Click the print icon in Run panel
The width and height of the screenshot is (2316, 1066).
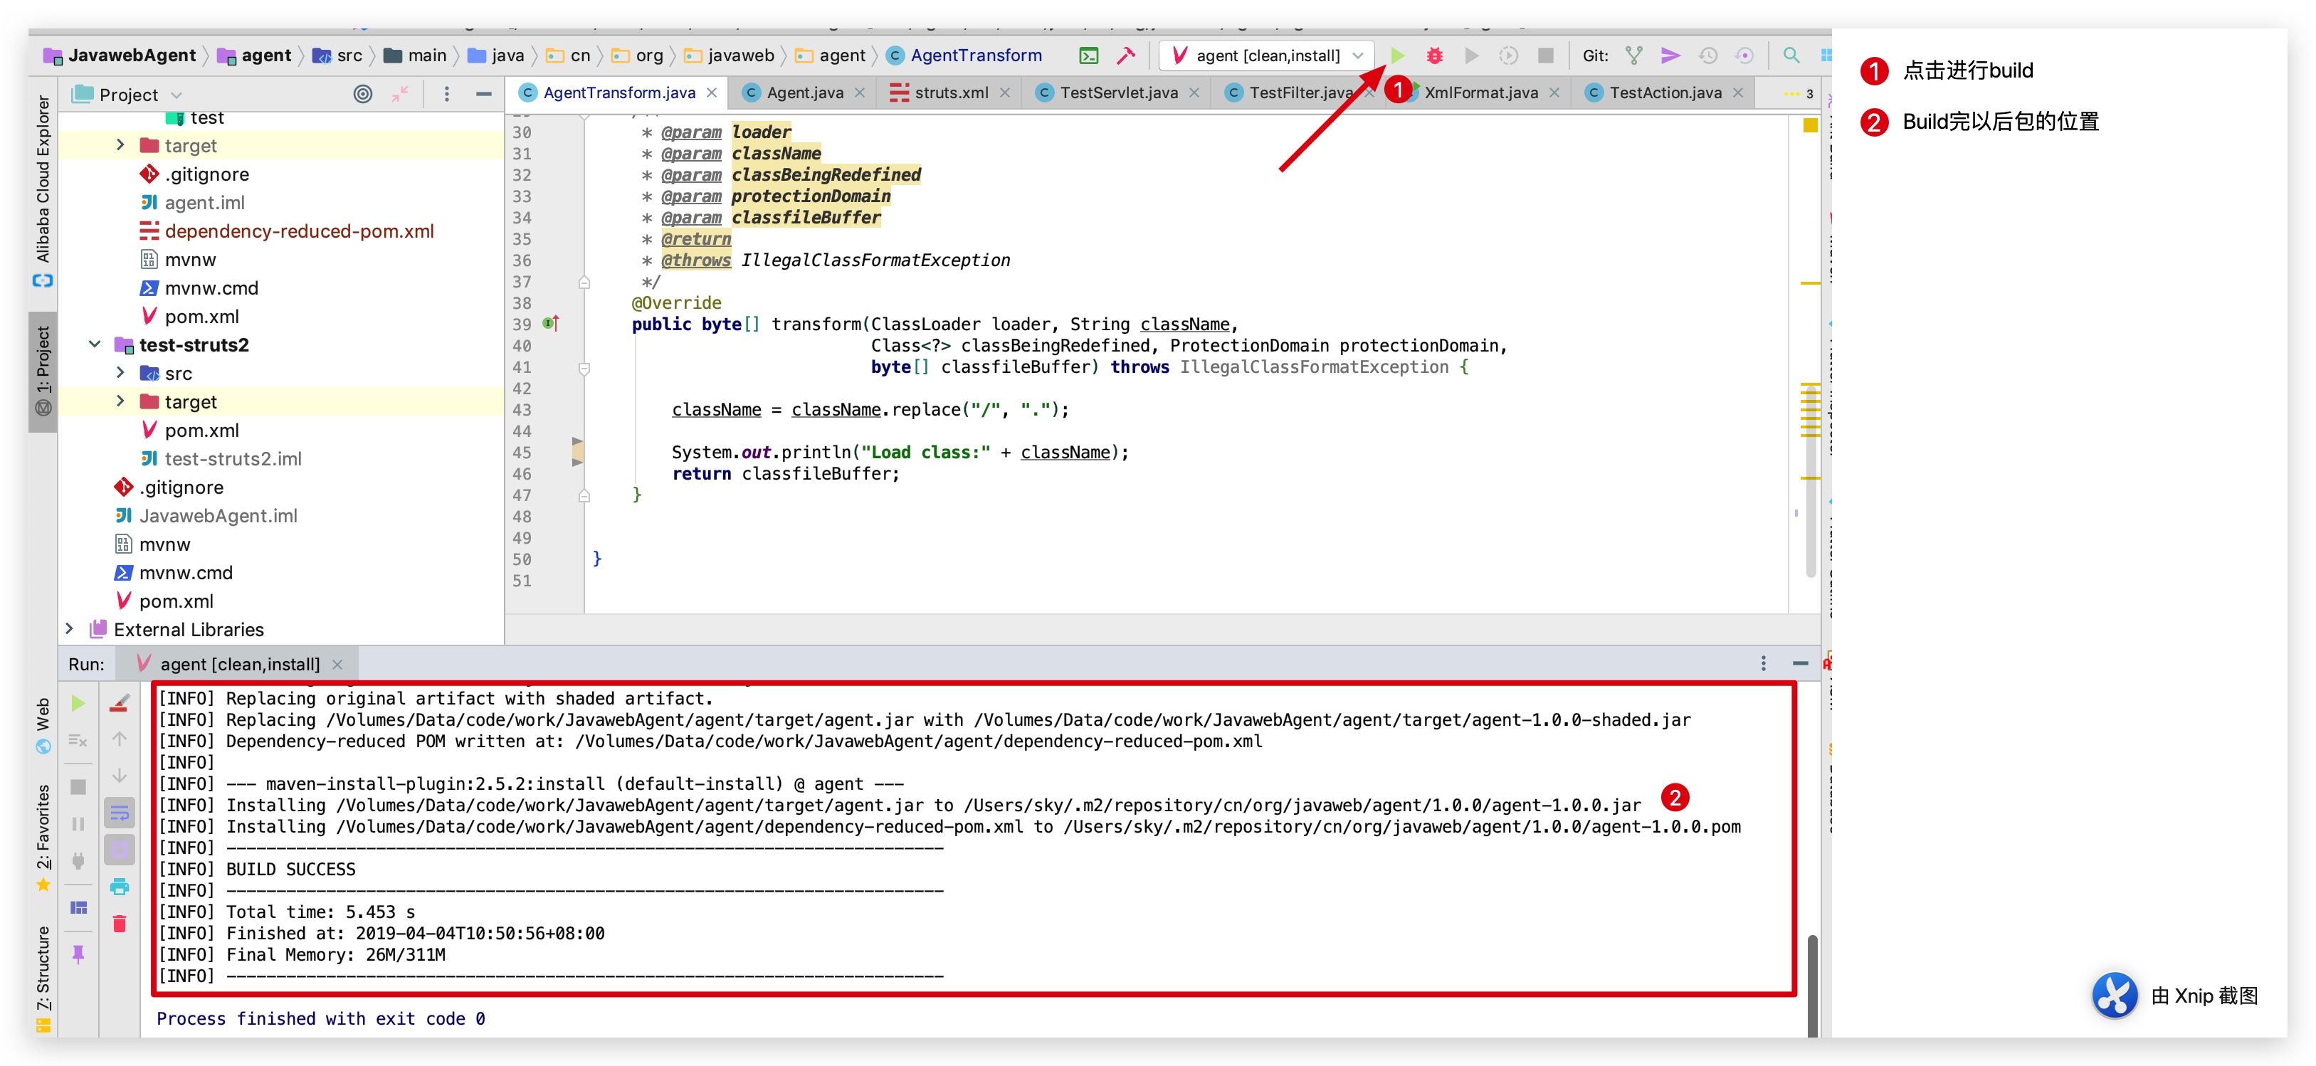pyautogui.click(x=120, y=887)
